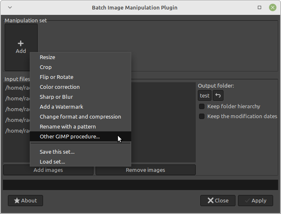Click the Remove images button

pyautogui.click(x=146, y=170)
